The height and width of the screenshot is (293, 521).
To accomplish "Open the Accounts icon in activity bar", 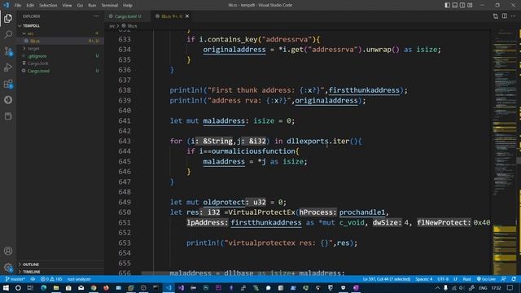I will [x=8, y=251].
